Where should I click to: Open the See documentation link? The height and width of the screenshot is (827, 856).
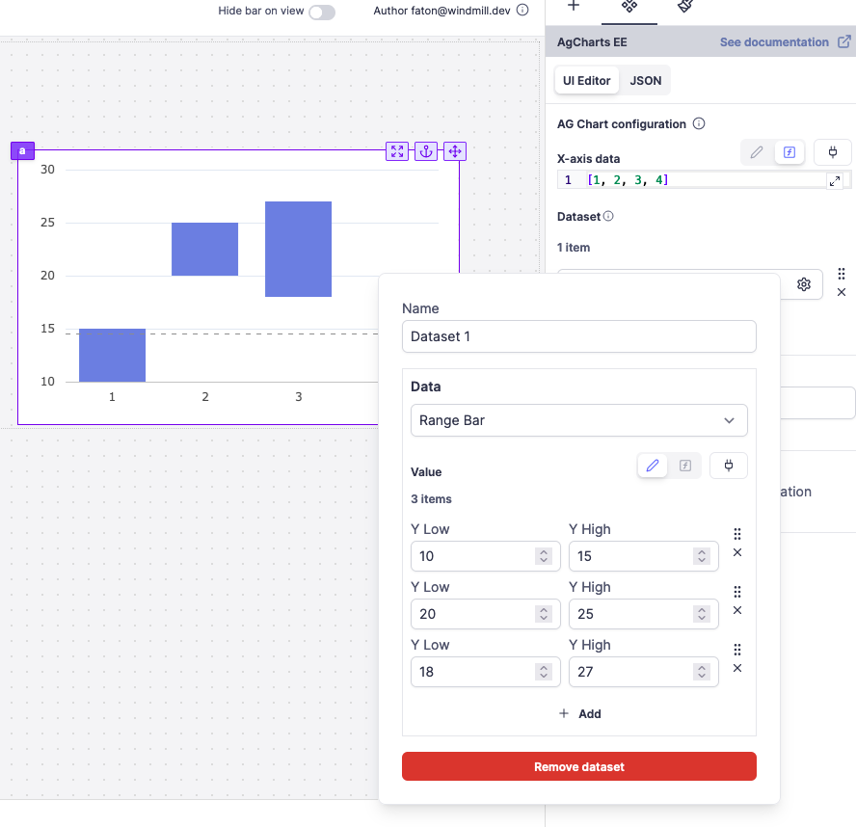coord(785,42)
